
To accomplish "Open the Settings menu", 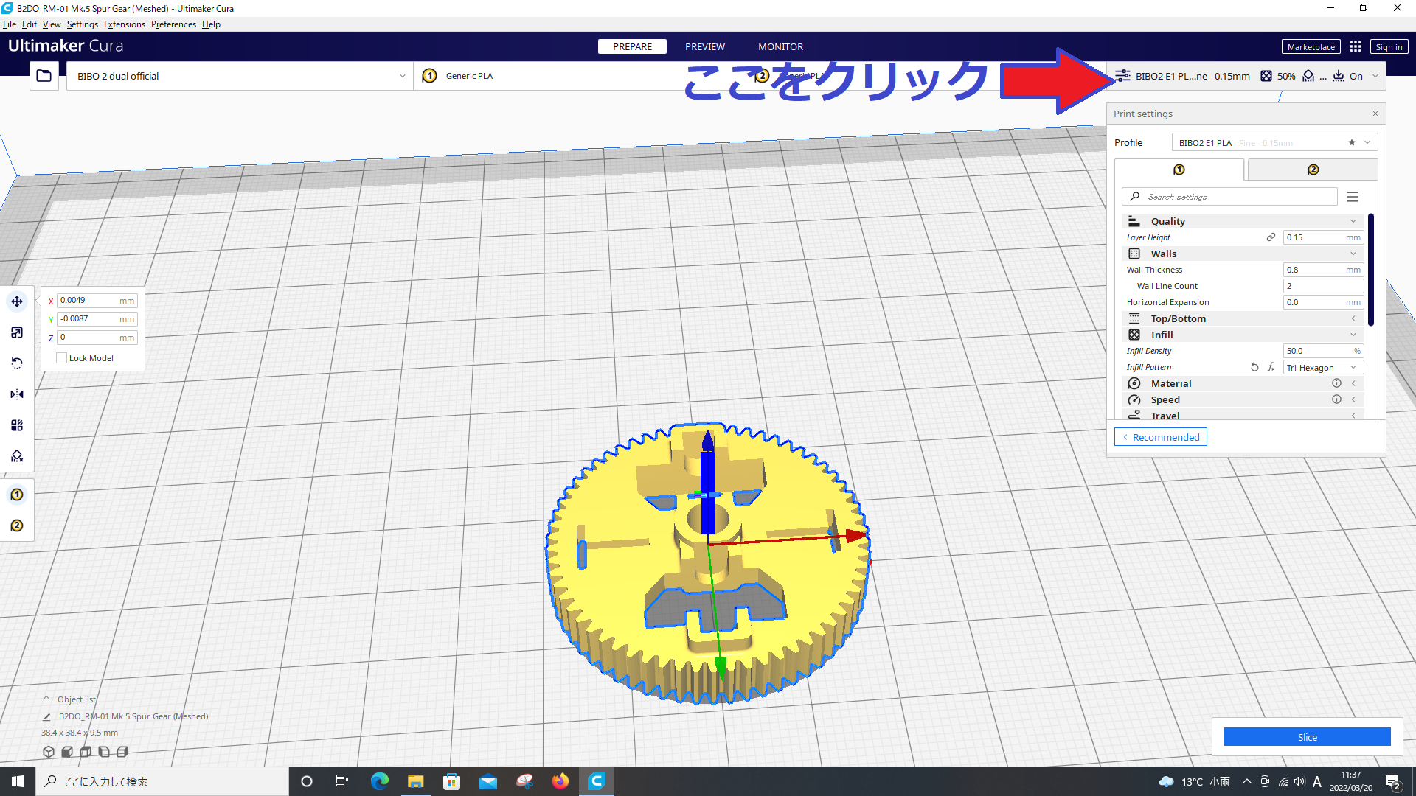I will (83, 24).
